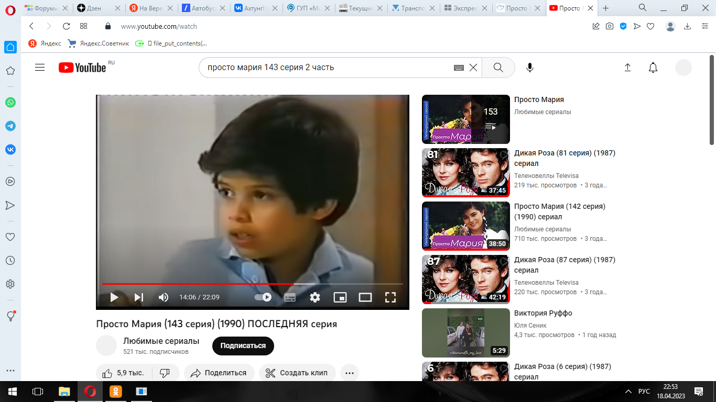Open more actions three-dot menu
The height and width of the screenshot is (402, 716).
(350, 373)
